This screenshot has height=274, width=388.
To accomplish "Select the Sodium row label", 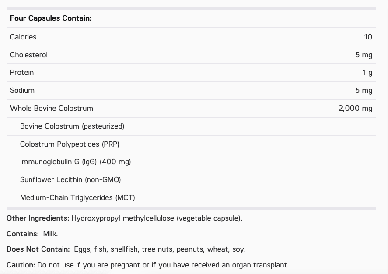I will pyautogui.click(x=22, y=90).
